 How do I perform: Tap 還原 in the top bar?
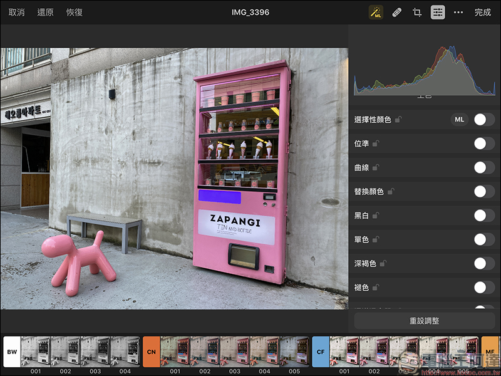[46, 13]
